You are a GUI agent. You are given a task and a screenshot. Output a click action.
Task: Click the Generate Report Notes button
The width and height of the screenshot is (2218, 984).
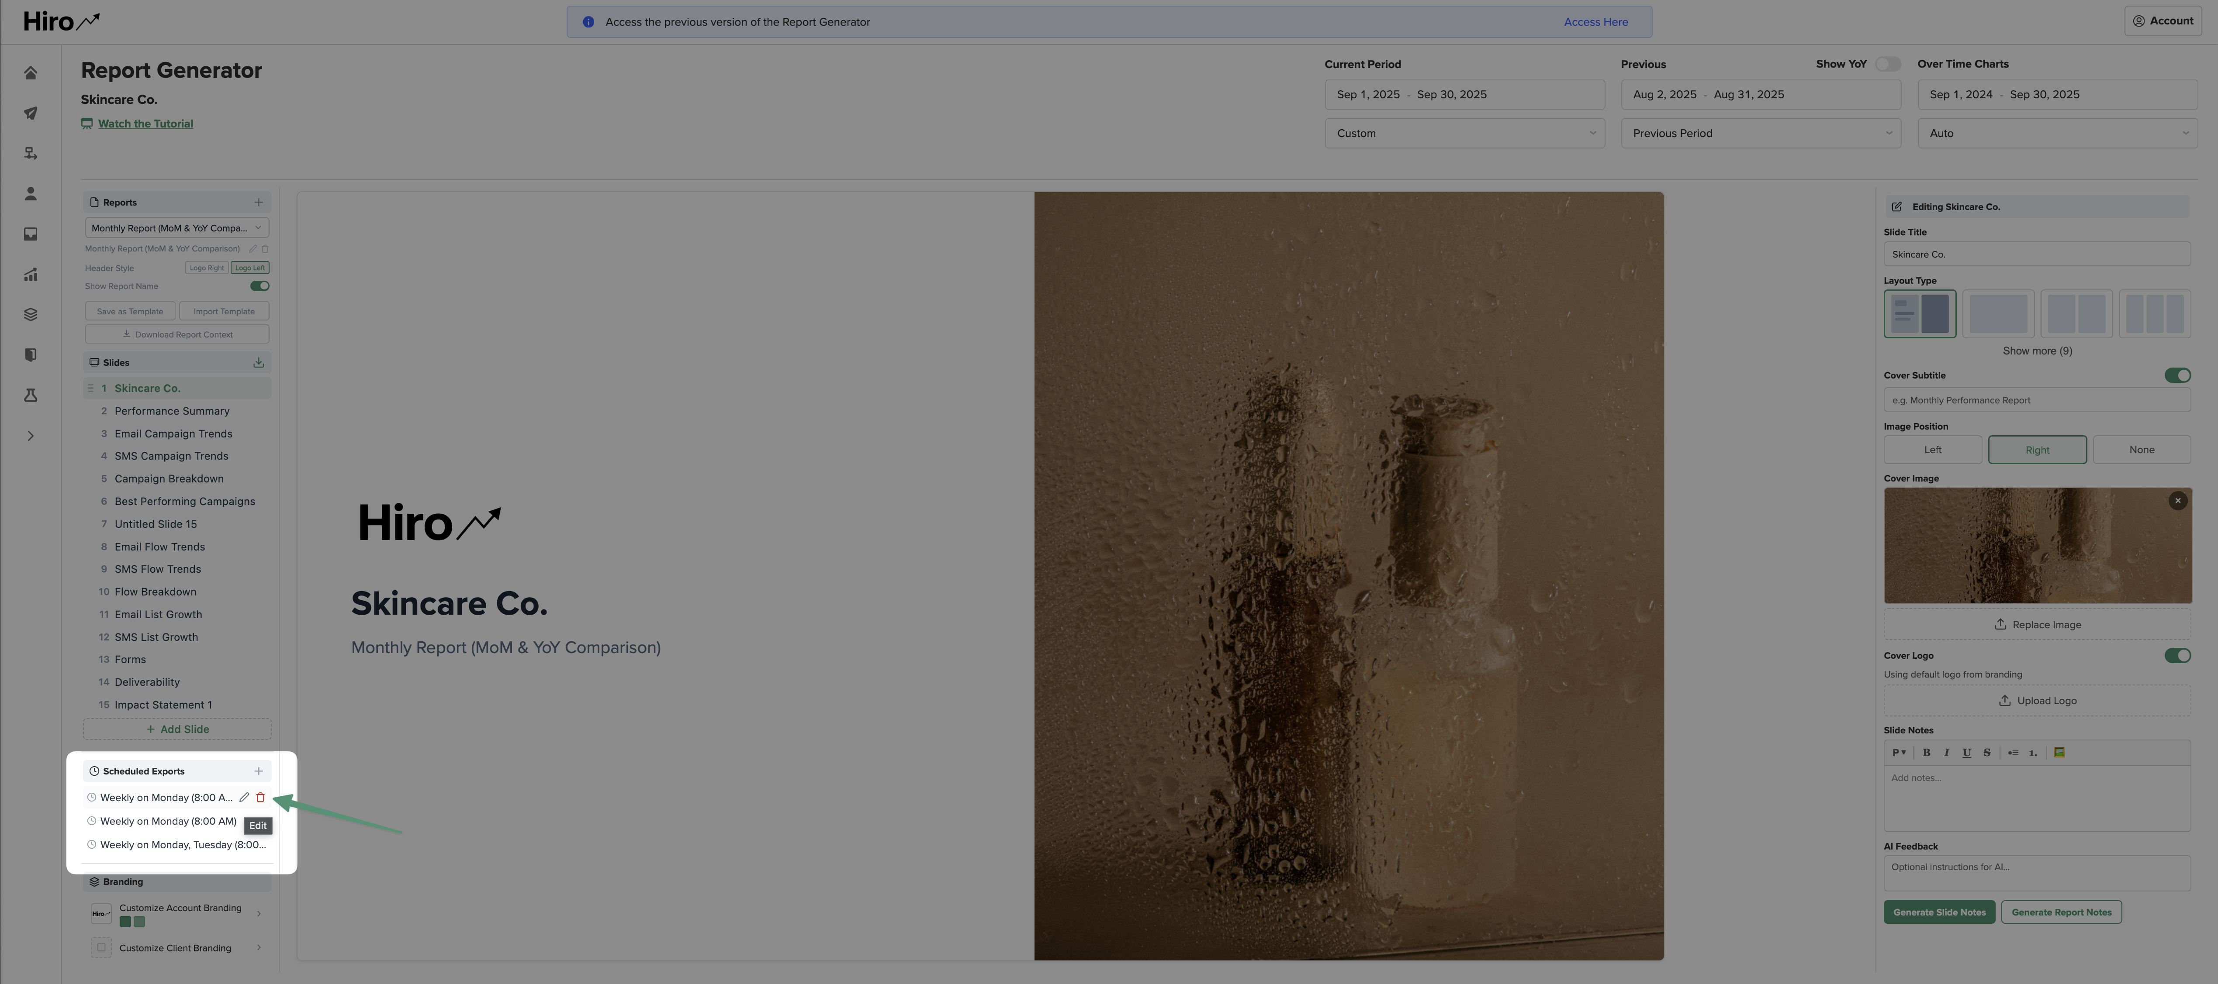pos(2061,912)
